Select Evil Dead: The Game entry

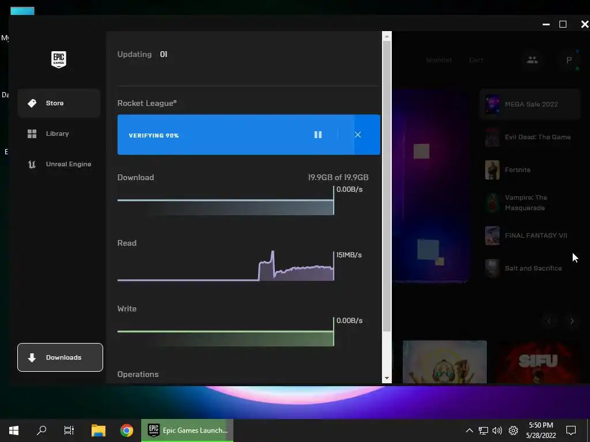tap(530, 137)
